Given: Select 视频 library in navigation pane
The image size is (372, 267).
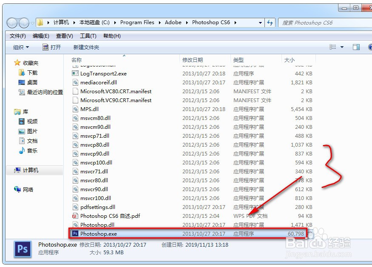Looking at the screenshot, I should pyautogui.click(x=28, y=121).
